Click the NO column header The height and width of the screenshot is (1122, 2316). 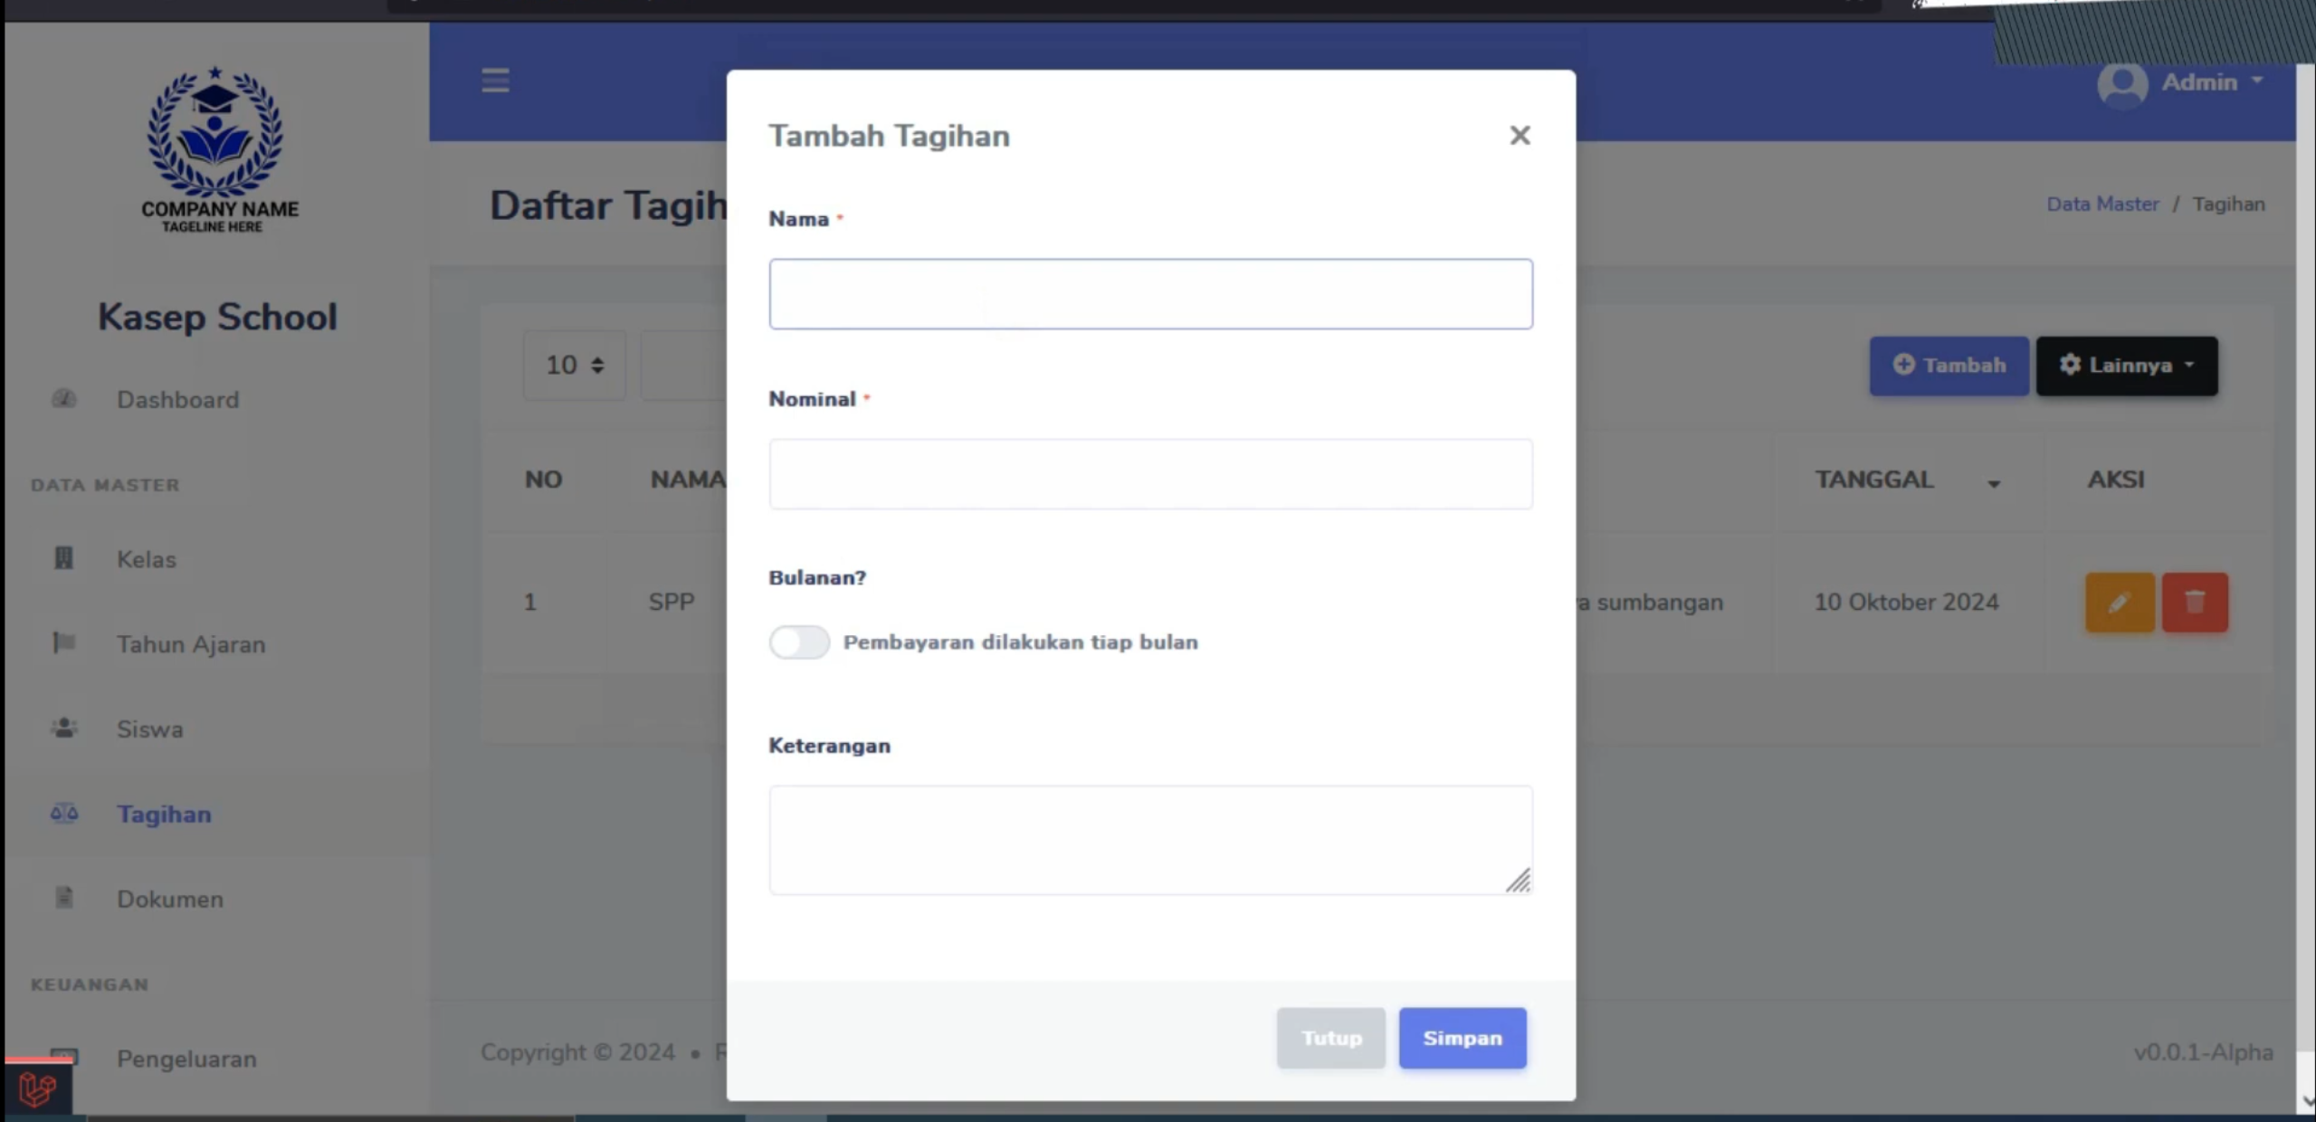coord(543,480)
